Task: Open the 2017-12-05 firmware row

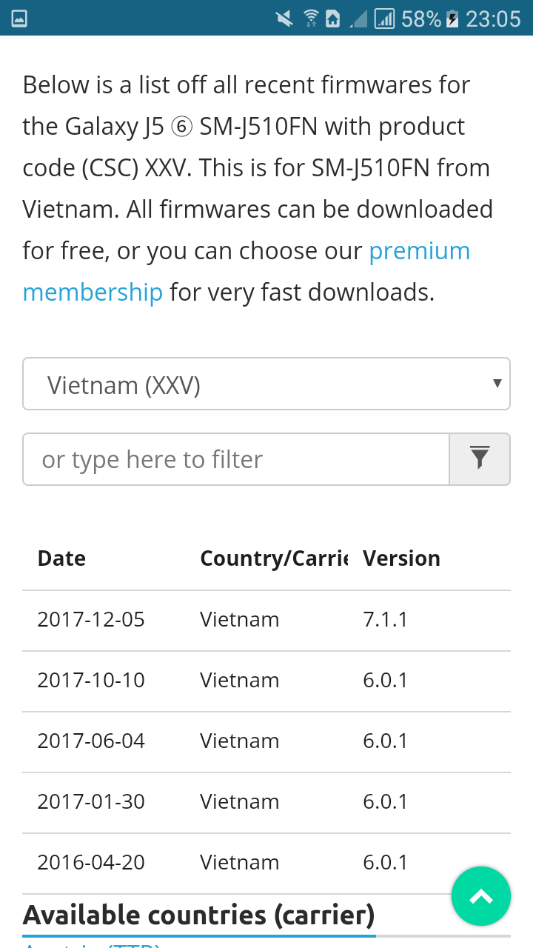Action: pos(266,621)
